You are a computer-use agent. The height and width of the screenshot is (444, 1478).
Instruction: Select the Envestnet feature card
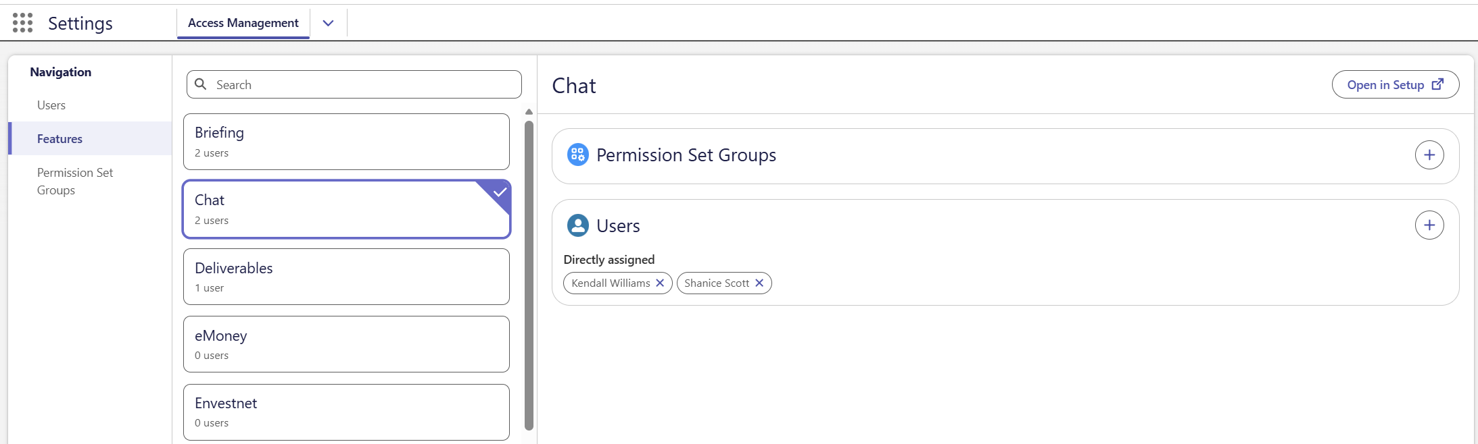[x=346, y=412]
